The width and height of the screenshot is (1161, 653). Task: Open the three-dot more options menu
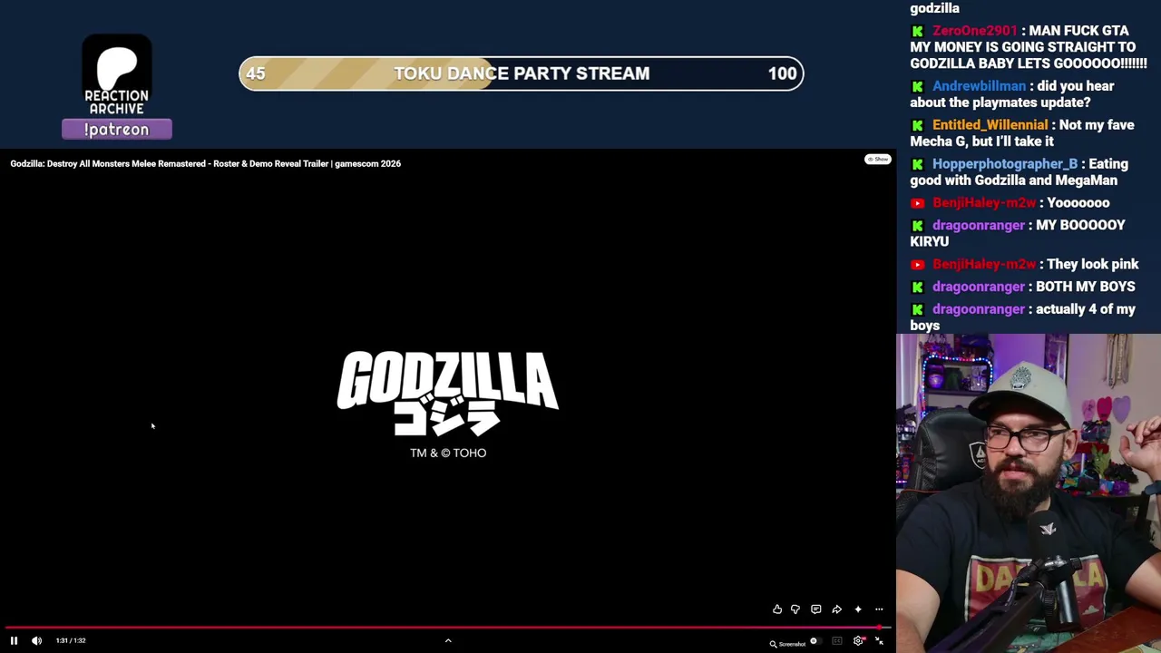coord(879,609)
